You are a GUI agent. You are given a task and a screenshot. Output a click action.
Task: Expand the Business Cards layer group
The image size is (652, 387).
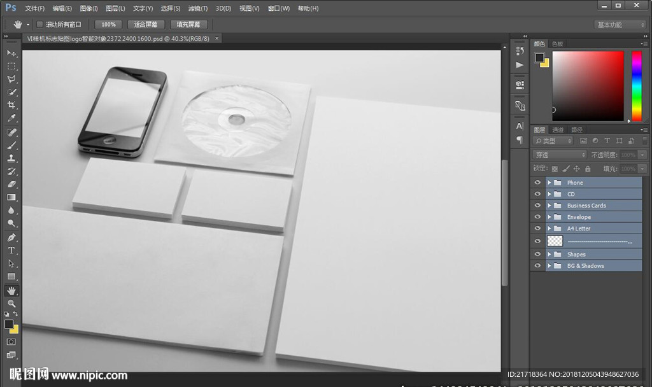[x=549, y=206]
